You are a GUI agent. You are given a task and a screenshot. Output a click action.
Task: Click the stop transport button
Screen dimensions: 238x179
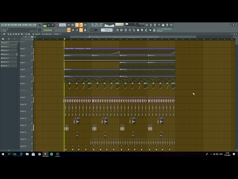coord(53,25)
